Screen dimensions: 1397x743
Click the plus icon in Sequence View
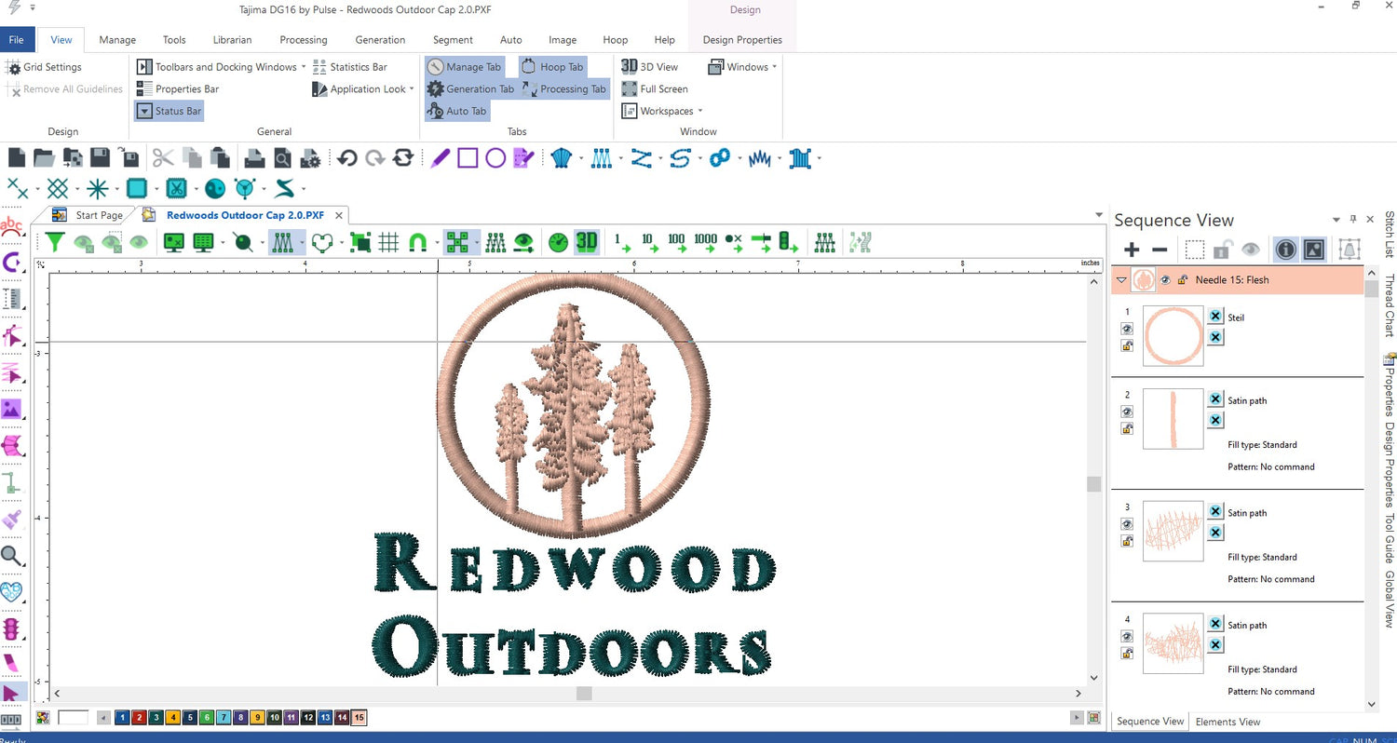pyautogui.click(x=1132, y=250)
